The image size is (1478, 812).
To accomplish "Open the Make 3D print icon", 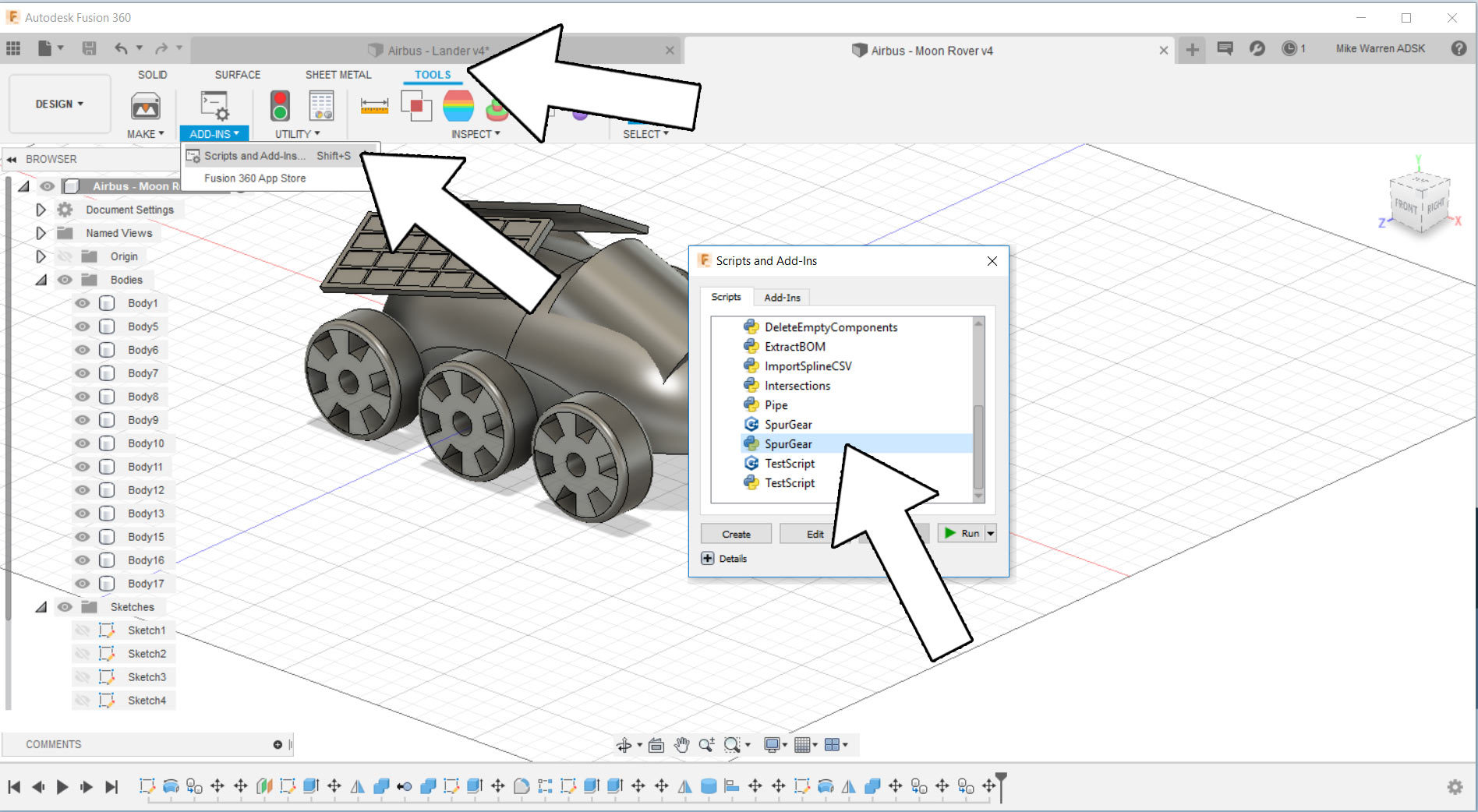I will pyautogui.click(x=146, y=106).
